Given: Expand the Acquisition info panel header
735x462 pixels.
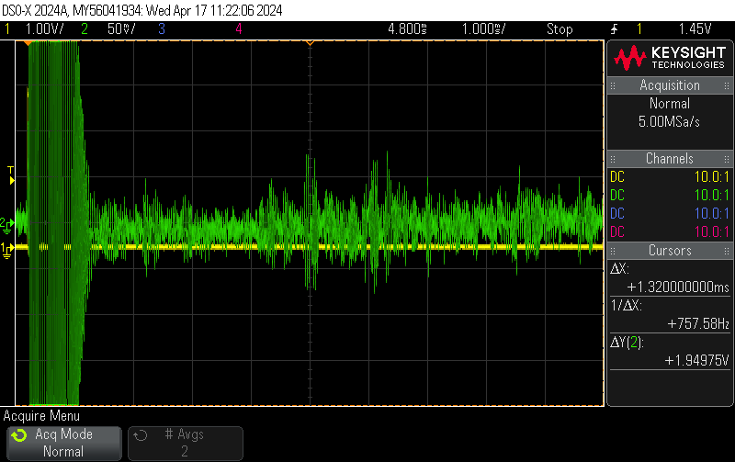Looking at the screenshot, I should (670, 85).
